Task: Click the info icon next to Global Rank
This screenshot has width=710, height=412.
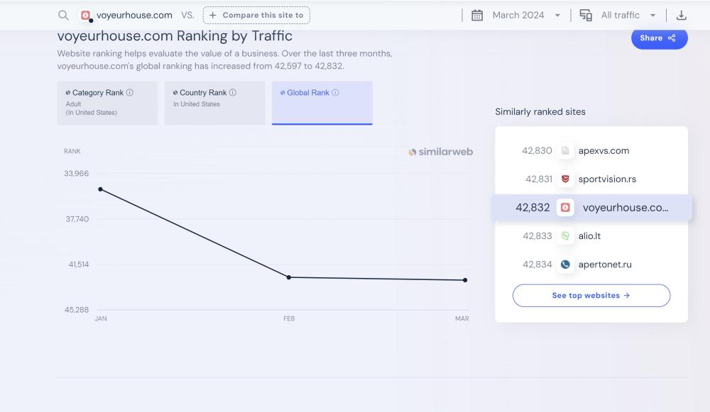Action: click(x=335, y=93)
